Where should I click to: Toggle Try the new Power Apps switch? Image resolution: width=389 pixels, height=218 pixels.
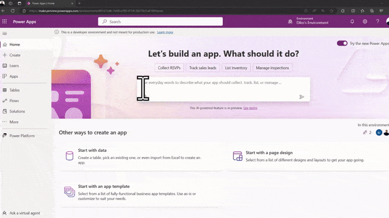coord(342,43)
